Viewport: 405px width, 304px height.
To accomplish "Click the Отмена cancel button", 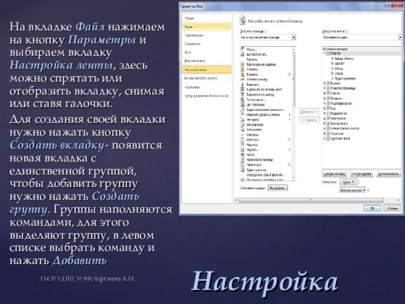I will 392,208.
